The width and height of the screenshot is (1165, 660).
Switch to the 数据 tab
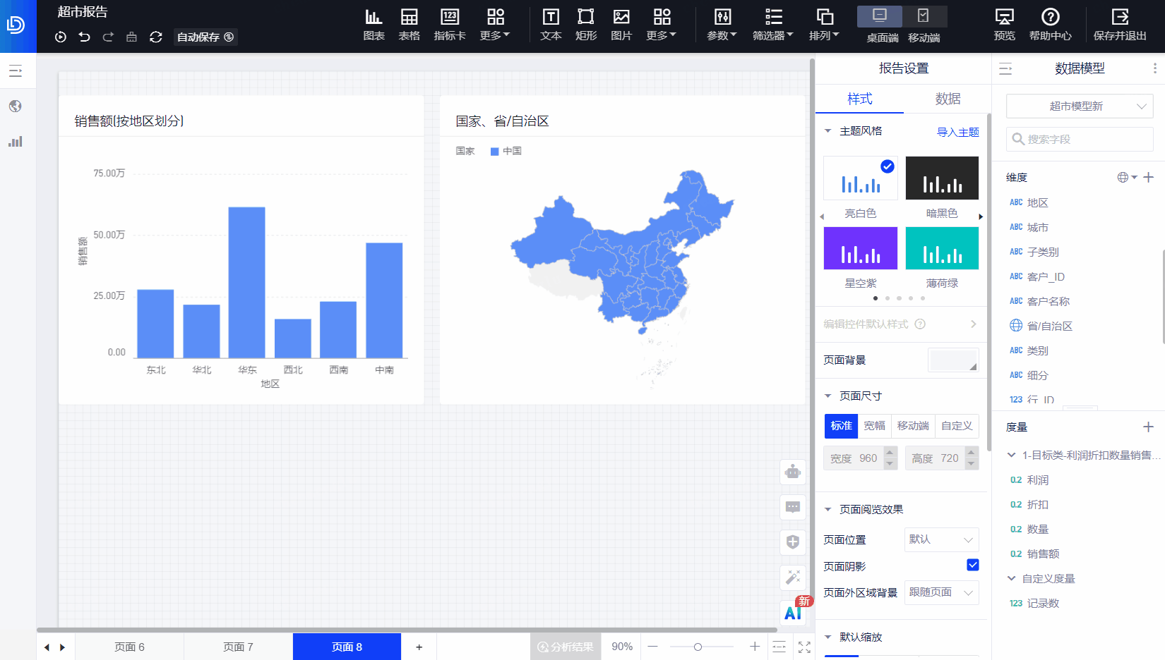[948, 99]
